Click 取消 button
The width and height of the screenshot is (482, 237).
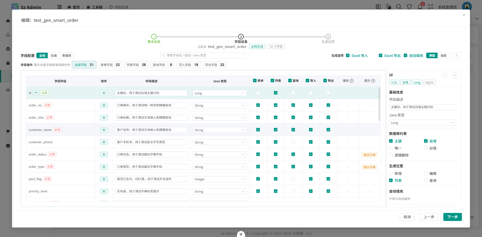coord(407,217)
